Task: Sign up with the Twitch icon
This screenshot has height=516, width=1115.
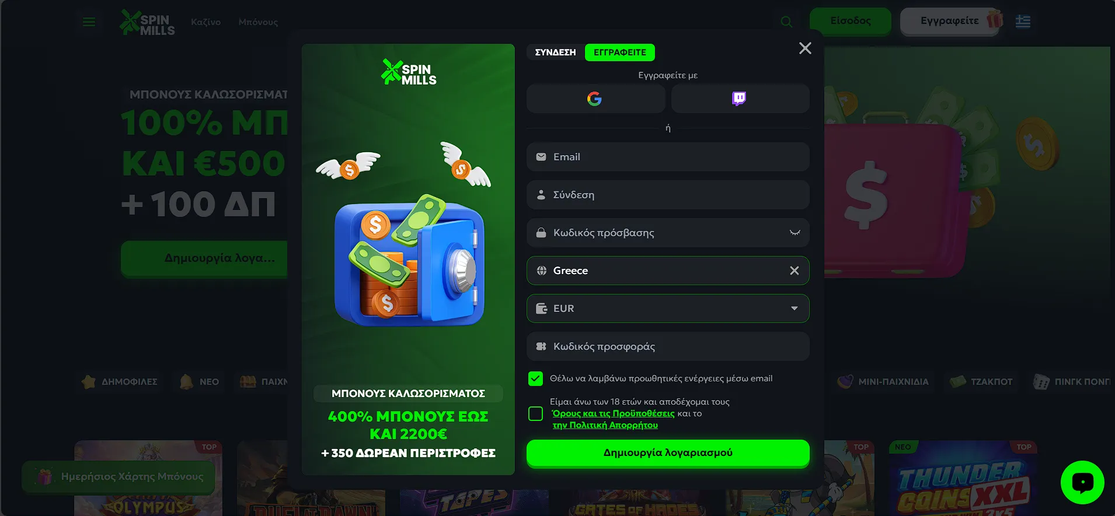Action: click(x=740, y=99)
